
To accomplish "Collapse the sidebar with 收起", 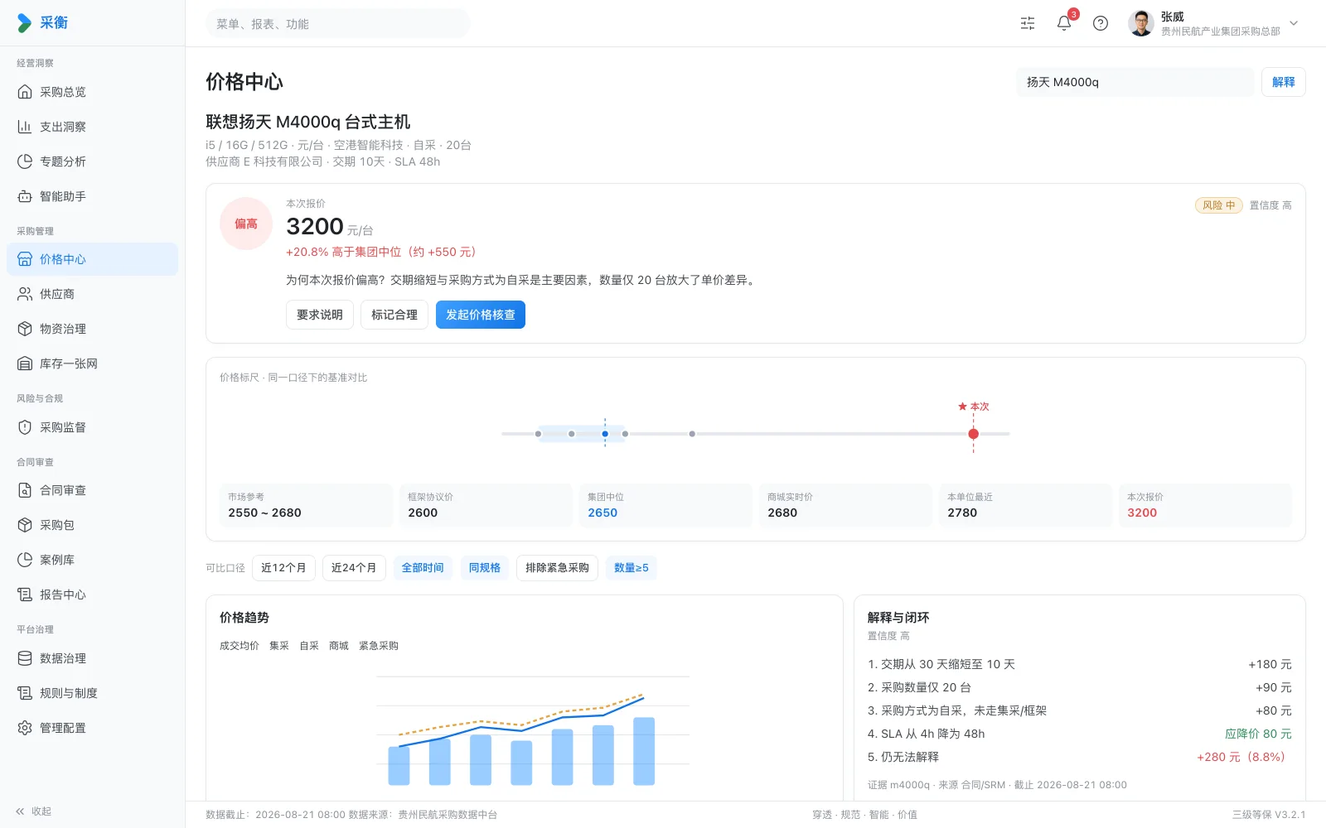I will (33, 811).
